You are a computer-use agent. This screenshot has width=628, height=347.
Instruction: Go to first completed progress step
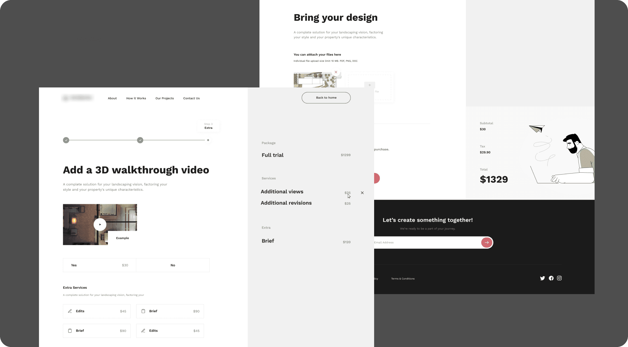[66, 140]
